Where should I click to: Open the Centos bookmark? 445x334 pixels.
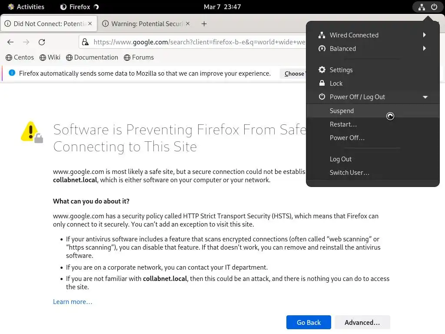[x=20, y=57]
